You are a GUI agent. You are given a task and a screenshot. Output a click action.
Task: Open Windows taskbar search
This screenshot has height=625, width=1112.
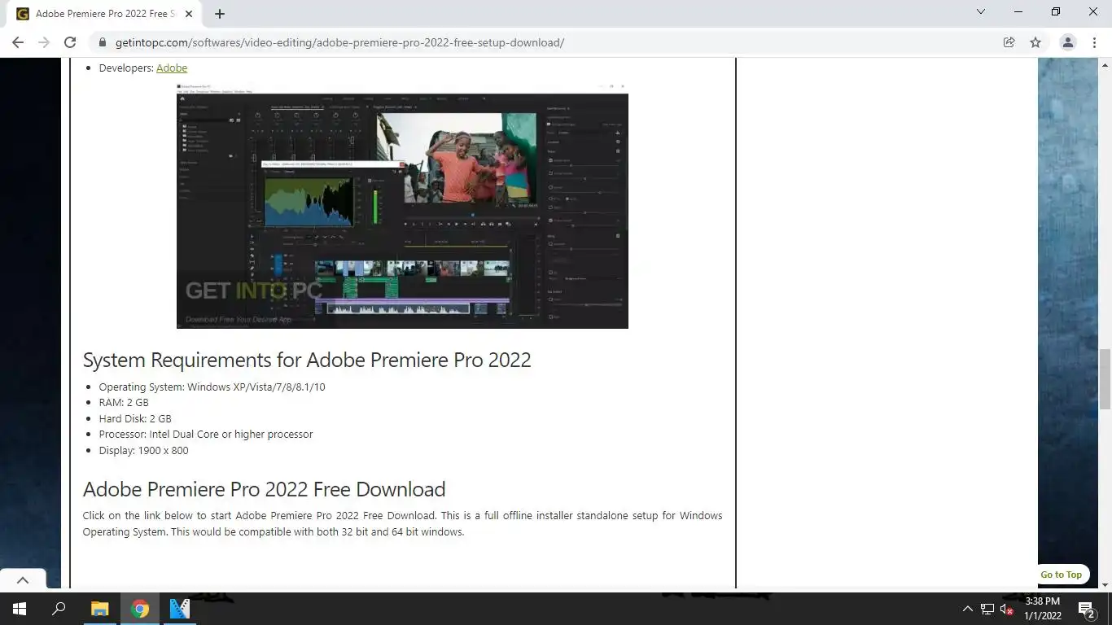tap(59, 609)
